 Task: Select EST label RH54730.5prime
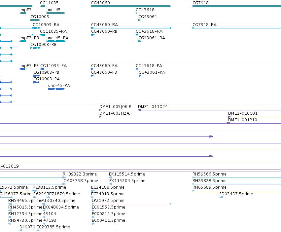pos(25,221)
